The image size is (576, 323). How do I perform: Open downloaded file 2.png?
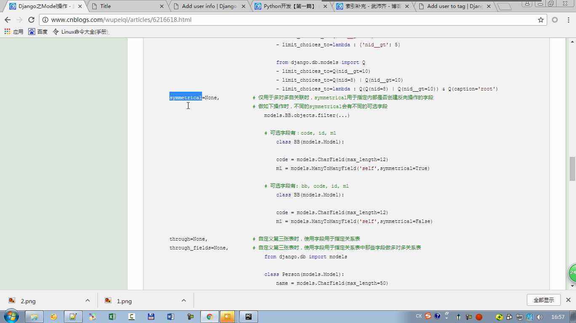(x=28, y=301)
